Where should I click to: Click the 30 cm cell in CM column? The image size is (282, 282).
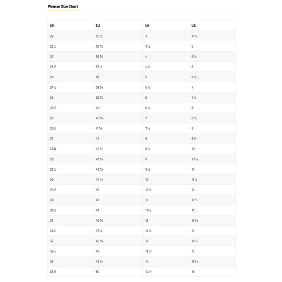click(52, 200)
